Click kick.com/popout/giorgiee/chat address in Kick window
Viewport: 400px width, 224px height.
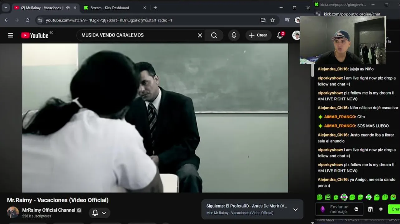[352, 14]
